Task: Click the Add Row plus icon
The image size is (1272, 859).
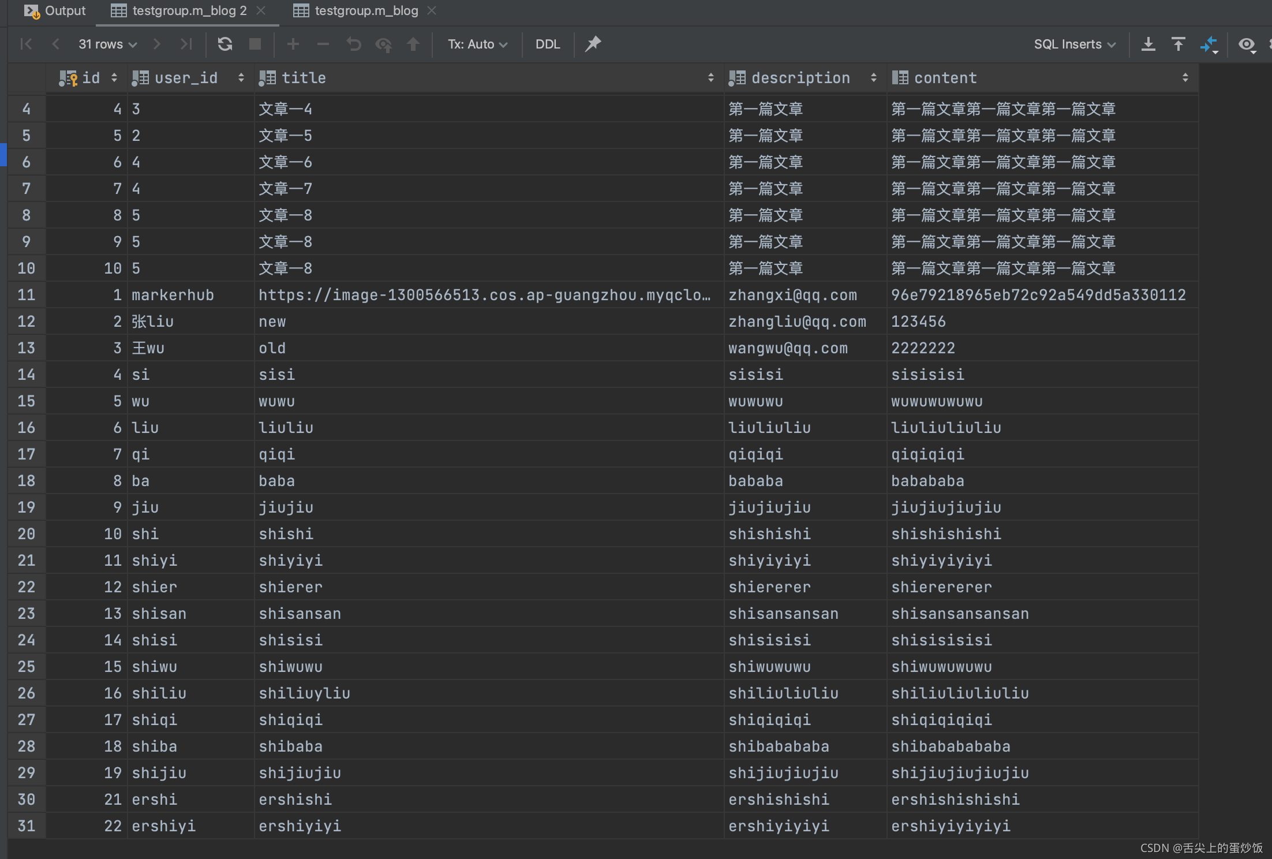Action: click(293, 44)
